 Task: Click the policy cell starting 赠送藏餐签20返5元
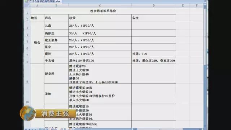[x=100, y=125]
